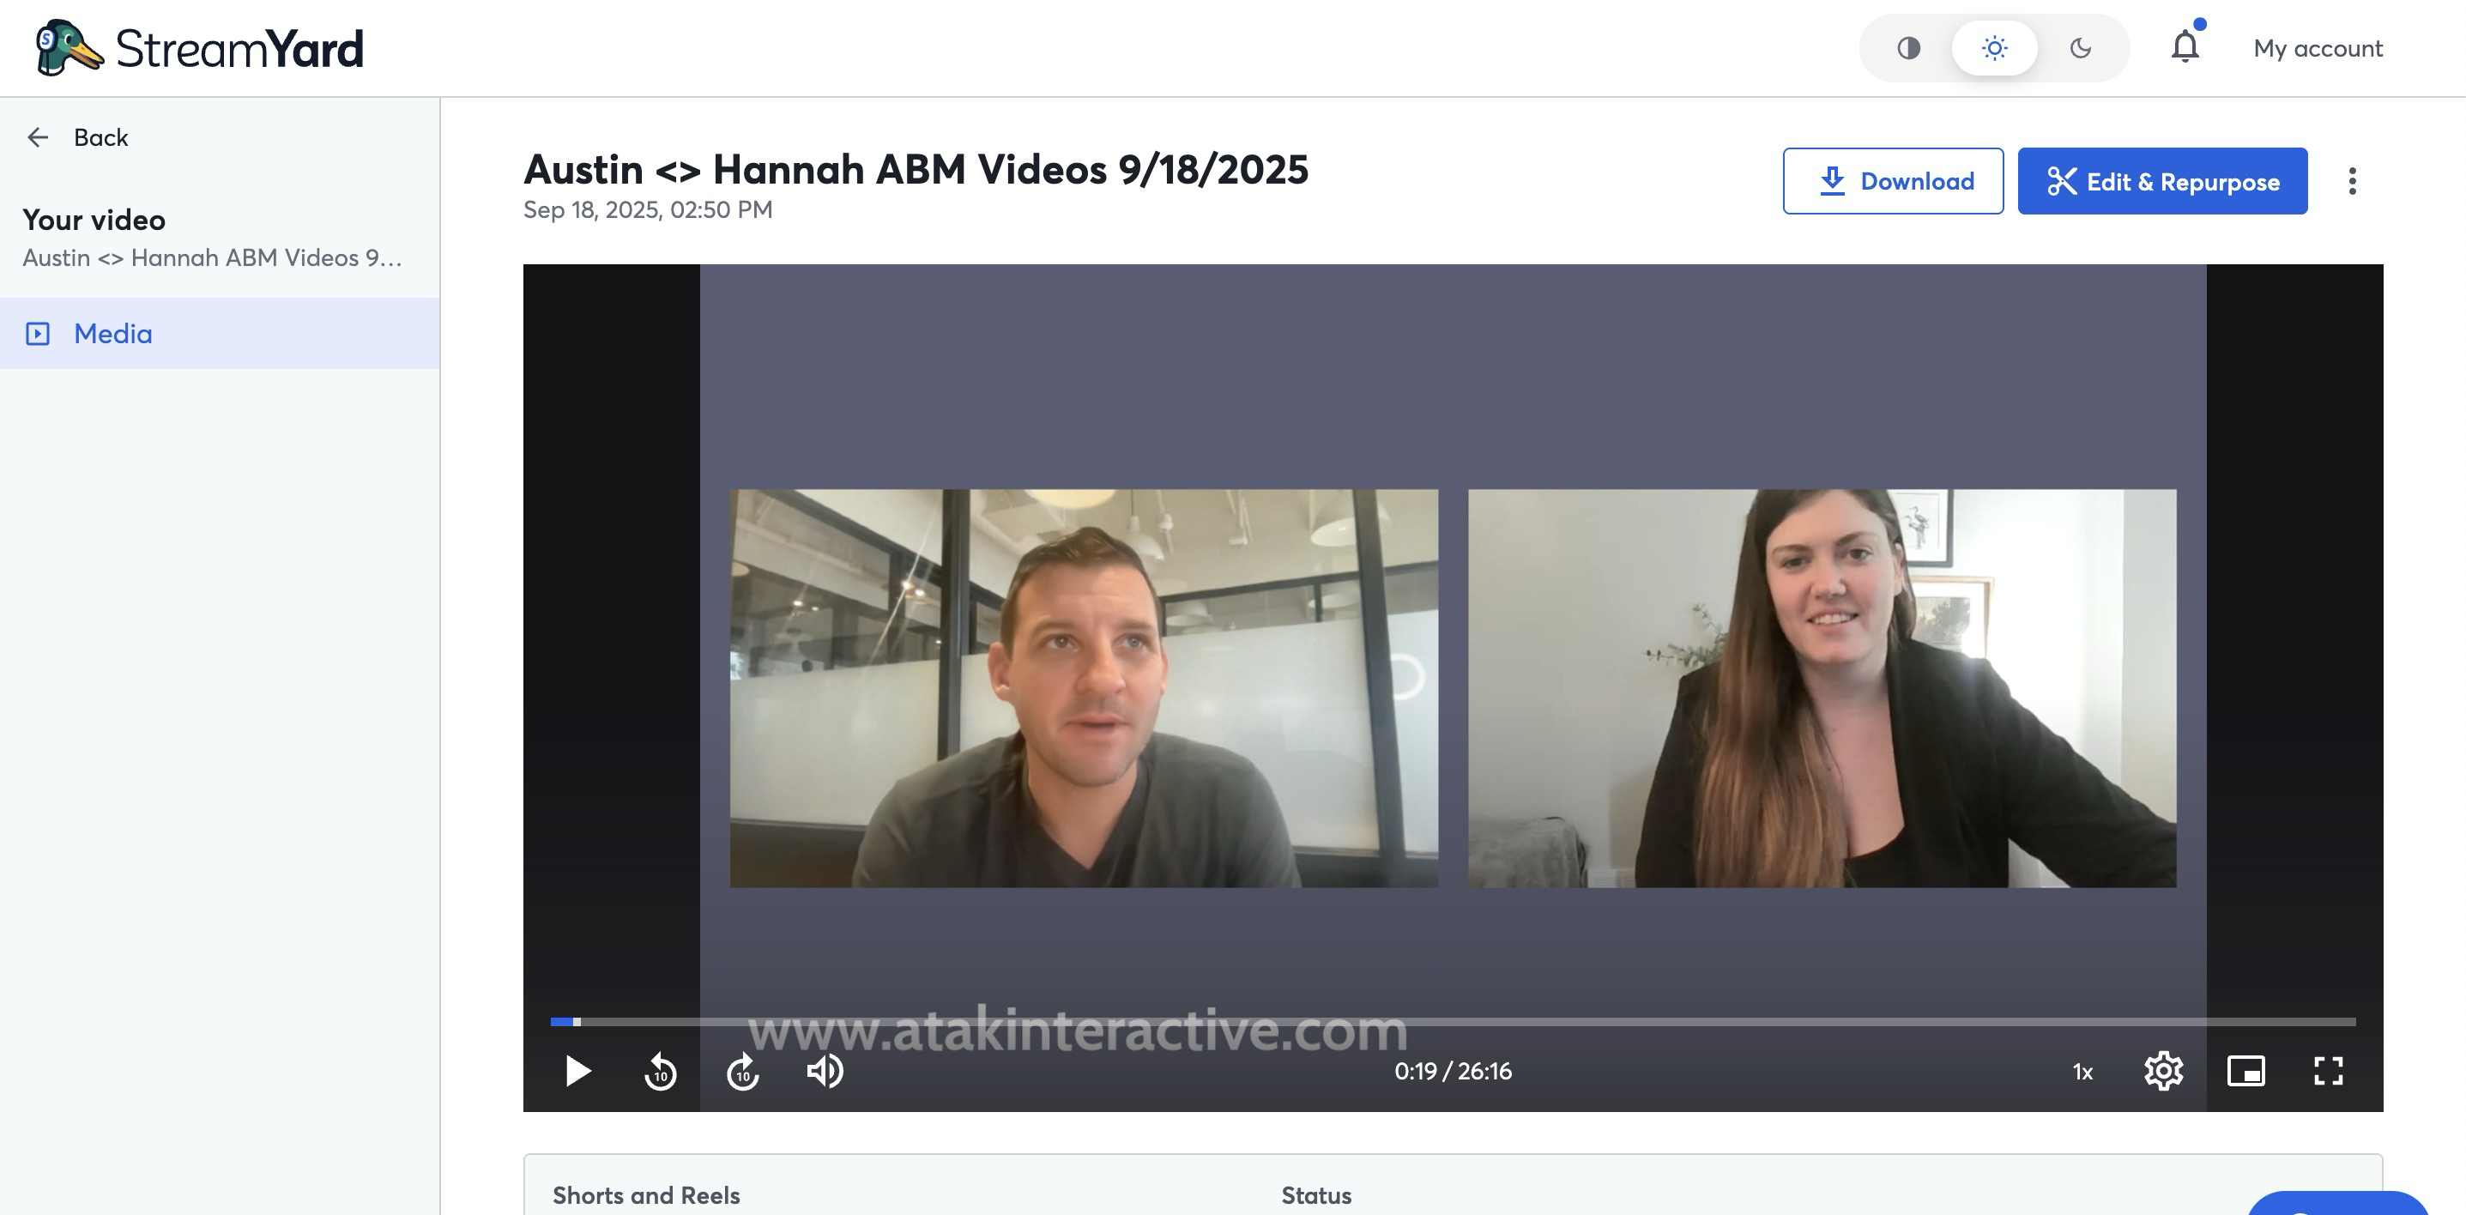Open the notifications bell
This screenshot has height=1215, width=2466.
tap(2185, 46)
